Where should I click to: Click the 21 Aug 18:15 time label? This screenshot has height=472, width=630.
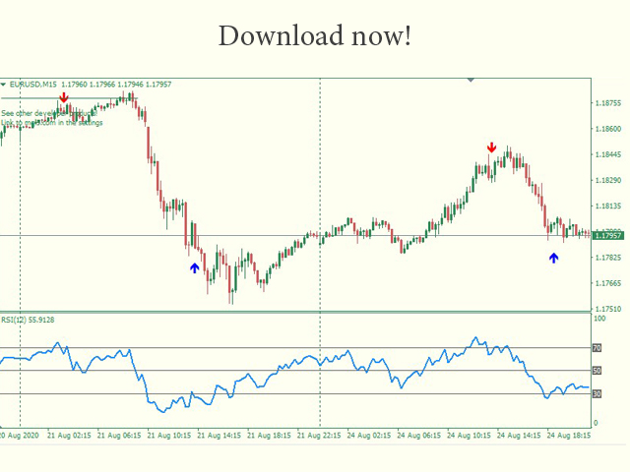point(269,436)
